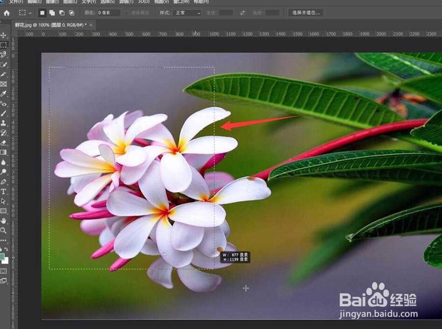
Task: Open the 样式 style dropdown
Action: 188,13
